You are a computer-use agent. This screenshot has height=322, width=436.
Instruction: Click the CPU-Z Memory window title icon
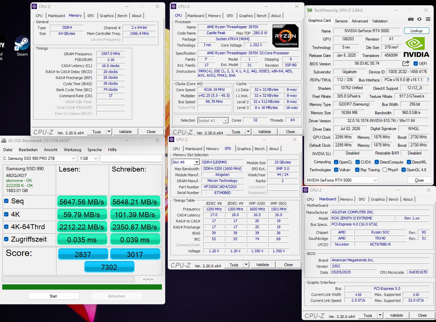tap(34, 6)
